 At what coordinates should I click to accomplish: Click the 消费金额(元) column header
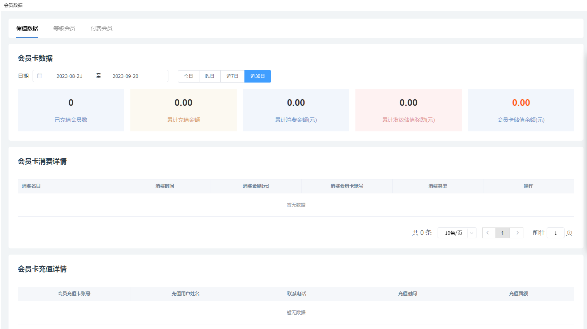tap(256, 186)
